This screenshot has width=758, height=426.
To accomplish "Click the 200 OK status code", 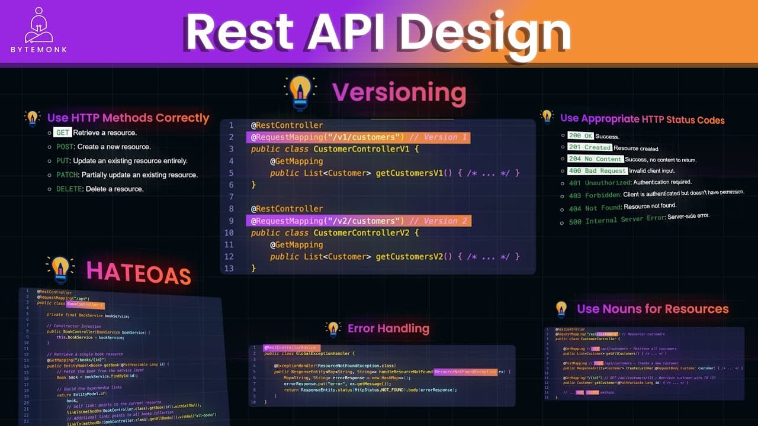I will click(580, 135).
